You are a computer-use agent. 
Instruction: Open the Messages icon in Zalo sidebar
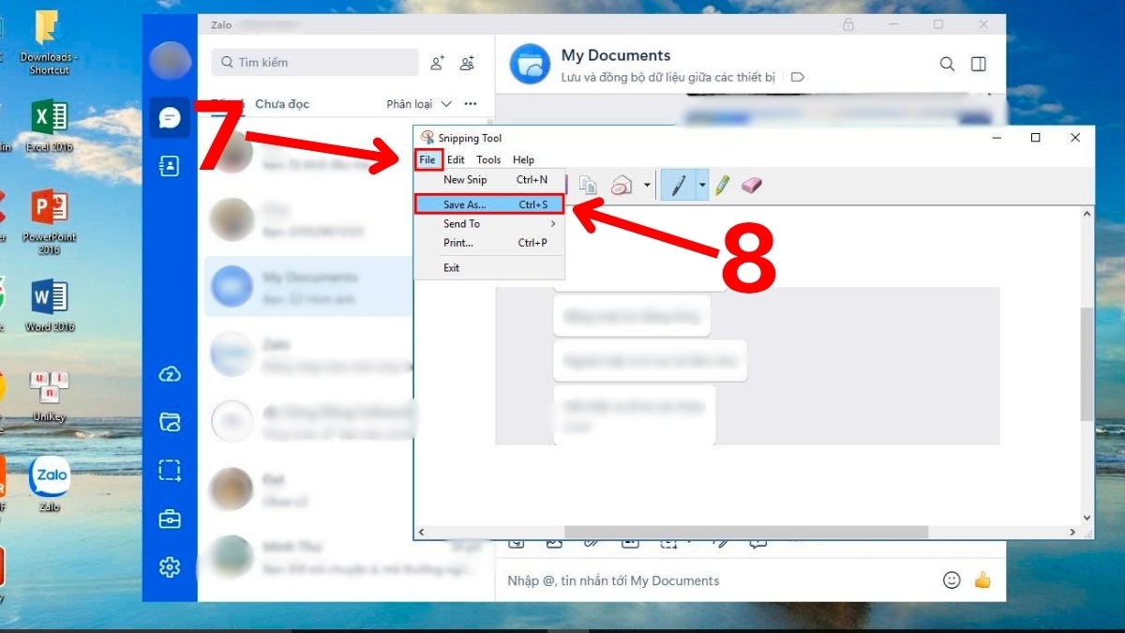170,119
